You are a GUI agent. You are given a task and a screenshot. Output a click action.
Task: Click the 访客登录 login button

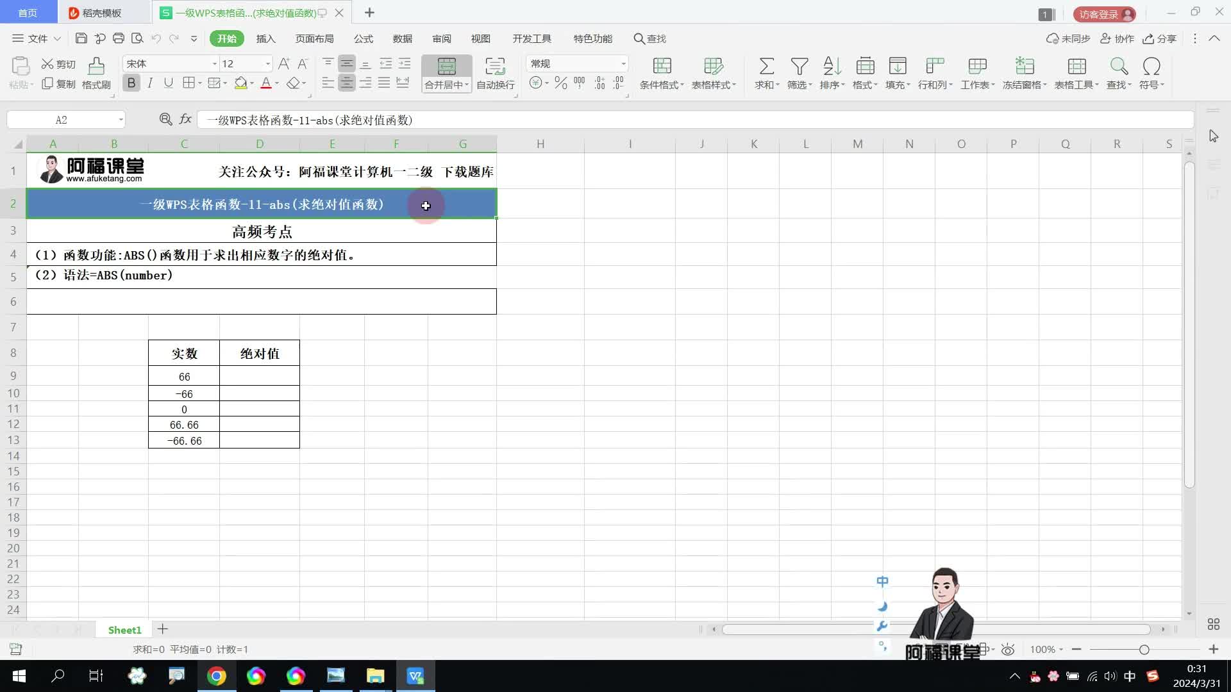1104,14
